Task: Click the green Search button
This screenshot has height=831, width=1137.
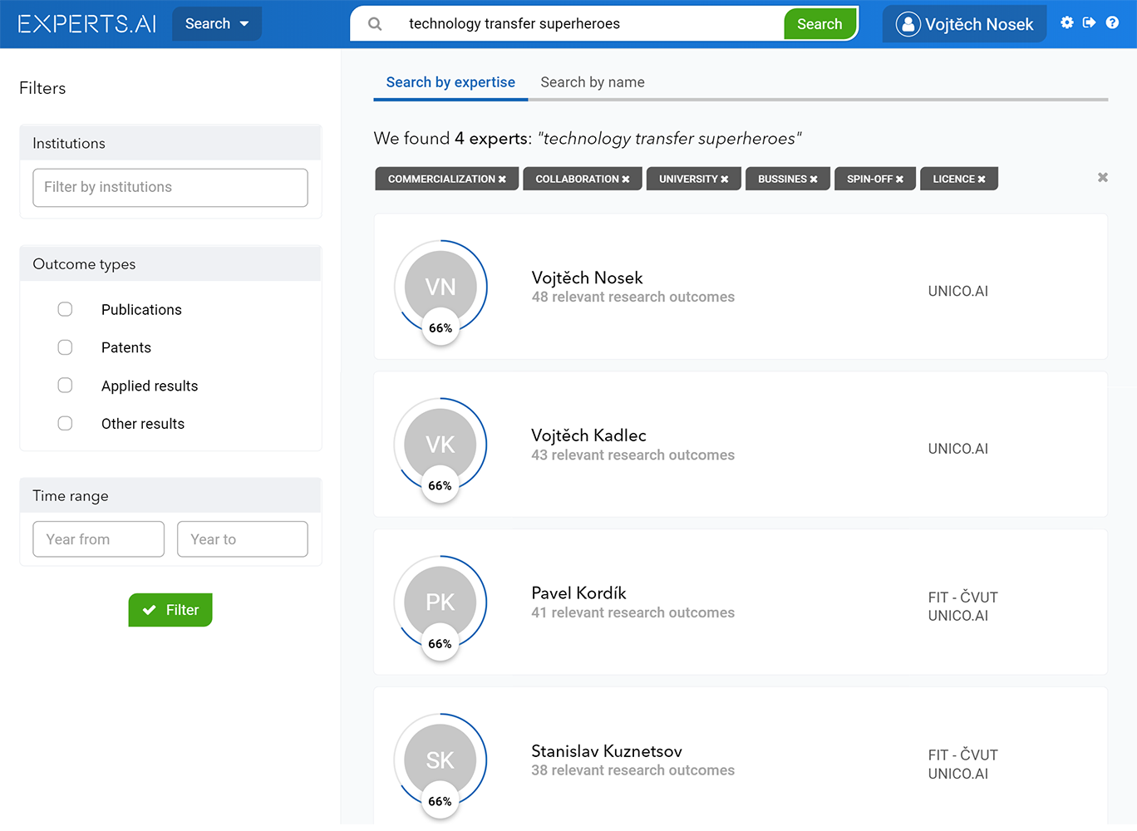Action: pyautogui.click(x=820, y=24)
